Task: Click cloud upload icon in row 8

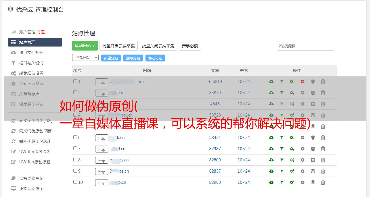Action: coord(271,160)
